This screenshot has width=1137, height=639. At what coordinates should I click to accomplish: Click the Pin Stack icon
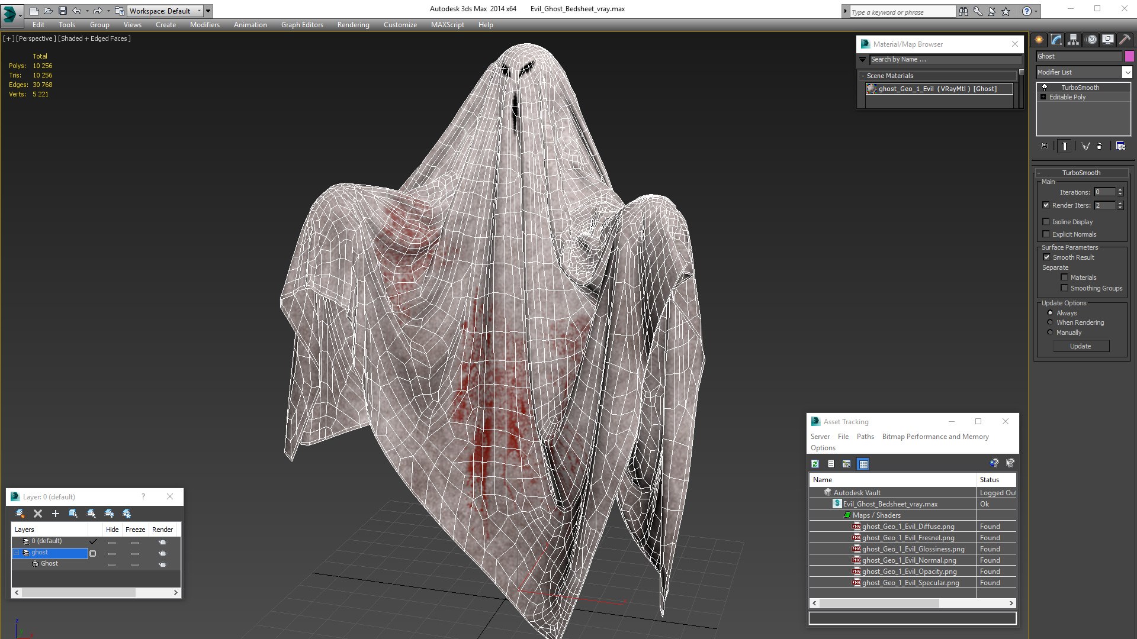(1043, 146)
